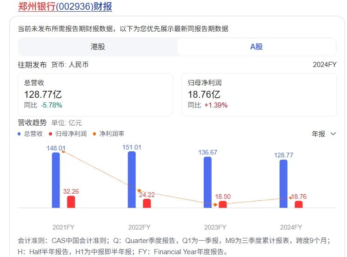Image resolution: width=347 pixels, height=257 pixels.
Task: Click the 18.50 profit value label
Action: click(223, 196)
